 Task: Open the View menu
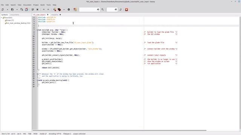pos(19,5)
